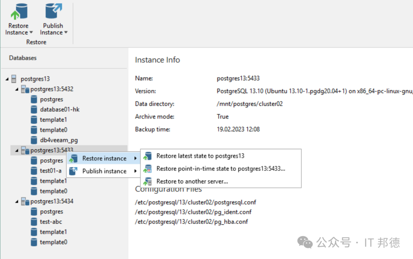Click the pg_hba.conf configuration file path
413x259 pixels.
pyautogui.click(x=191, y=222)
